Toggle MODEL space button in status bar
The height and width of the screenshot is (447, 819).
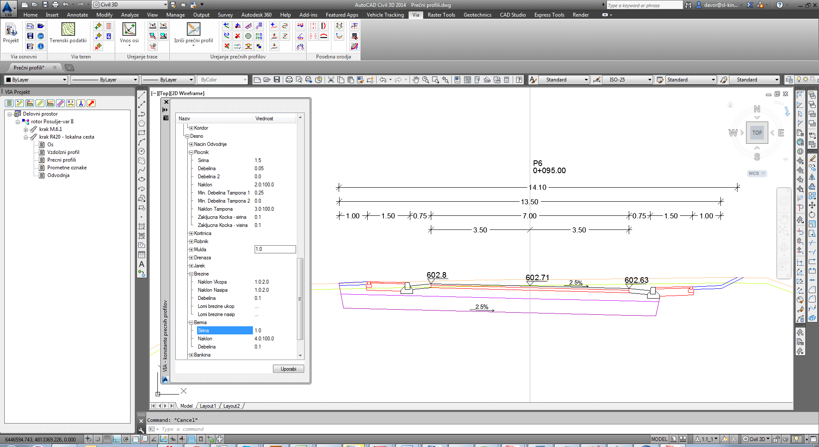pos(659,439)
